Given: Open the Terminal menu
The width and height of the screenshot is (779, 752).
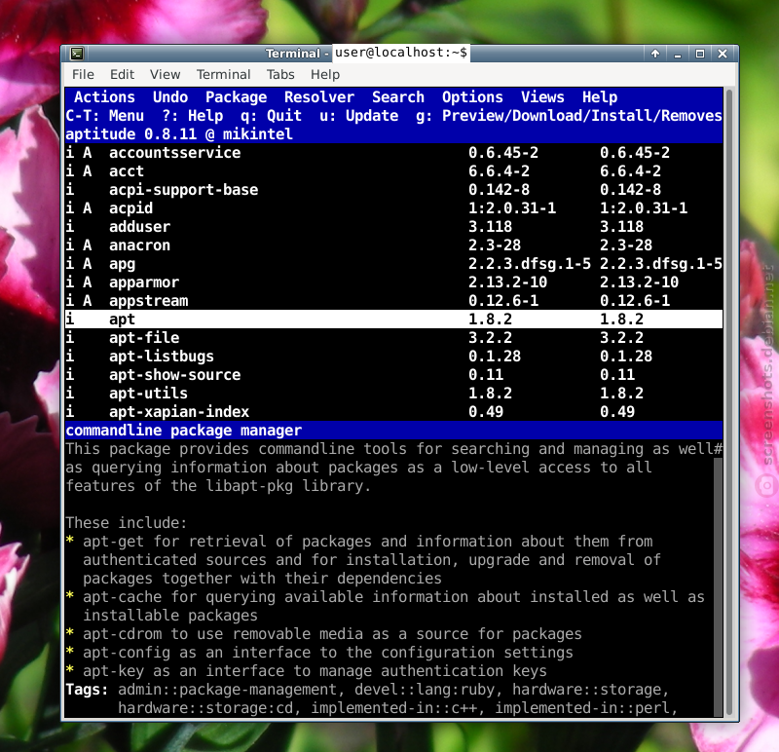Looking at the screenshot, I should (x=224, y=75).
